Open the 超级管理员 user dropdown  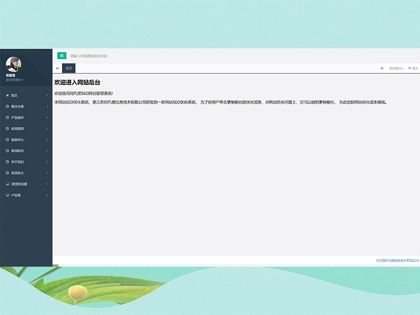pos(15,80)
